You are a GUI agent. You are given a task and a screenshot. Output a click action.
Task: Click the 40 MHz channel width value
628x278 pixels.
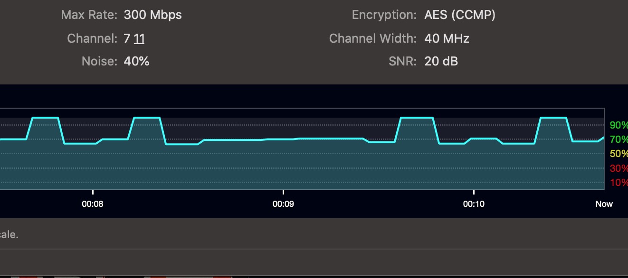pos(447,38)
